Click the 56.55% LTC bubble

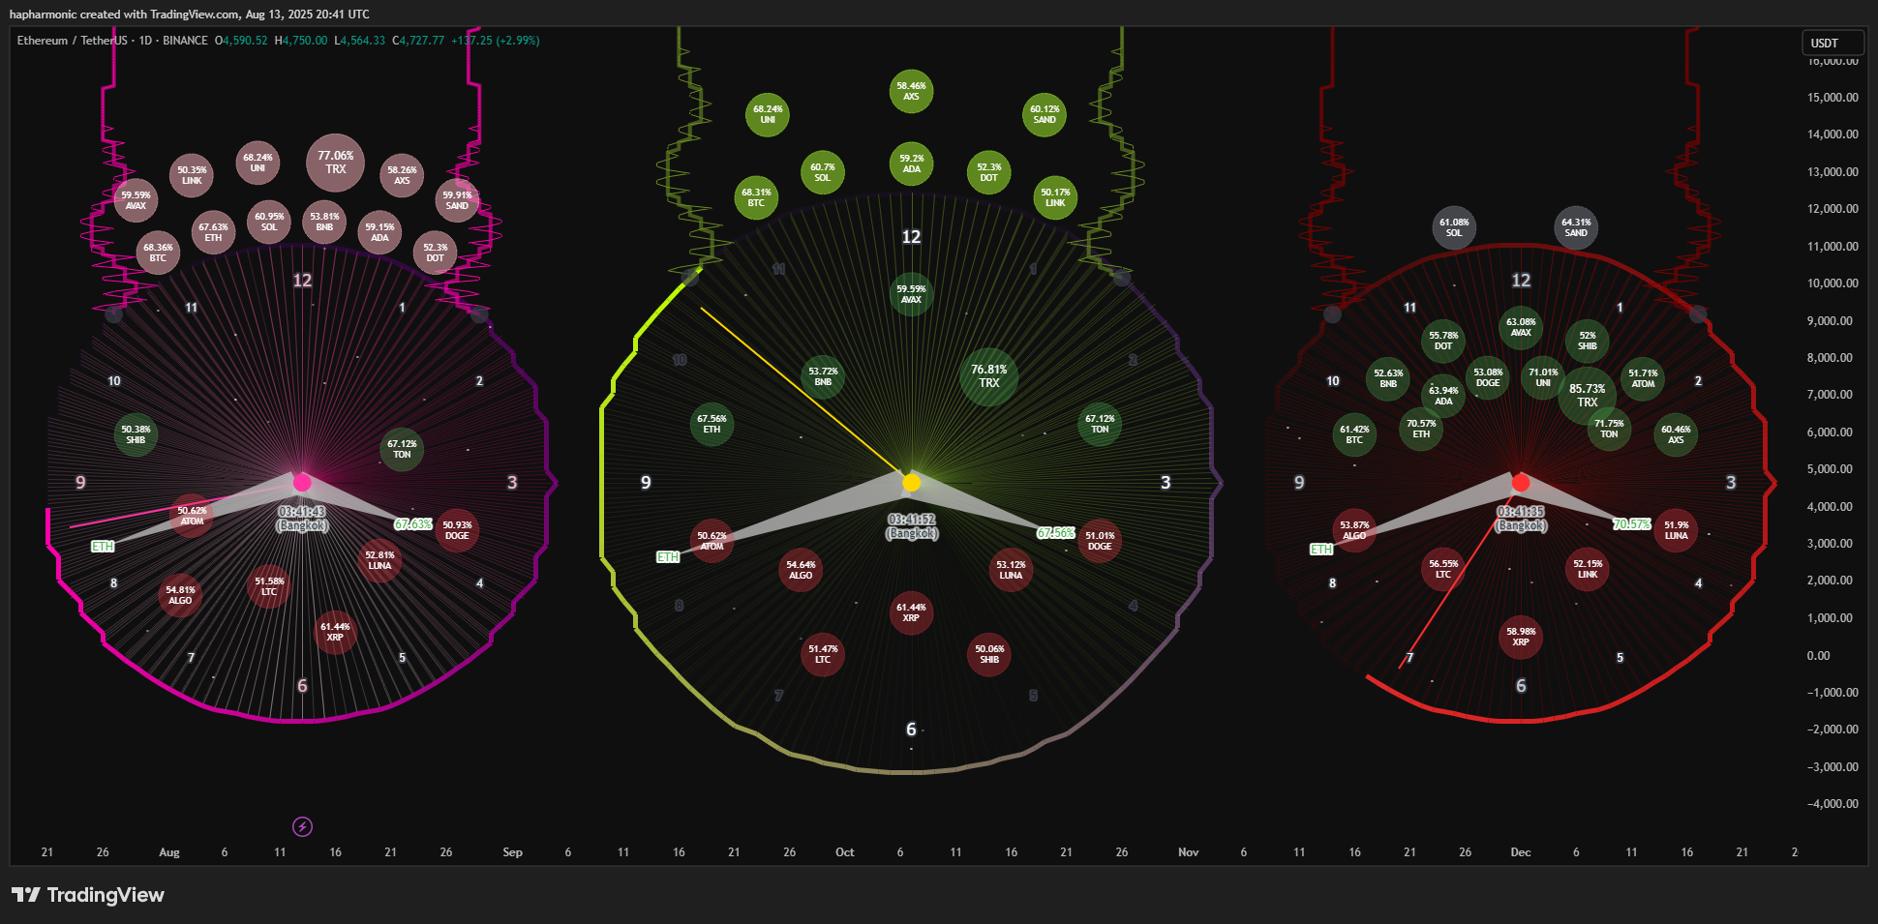pyautogui.click(x=1443, y=569)
